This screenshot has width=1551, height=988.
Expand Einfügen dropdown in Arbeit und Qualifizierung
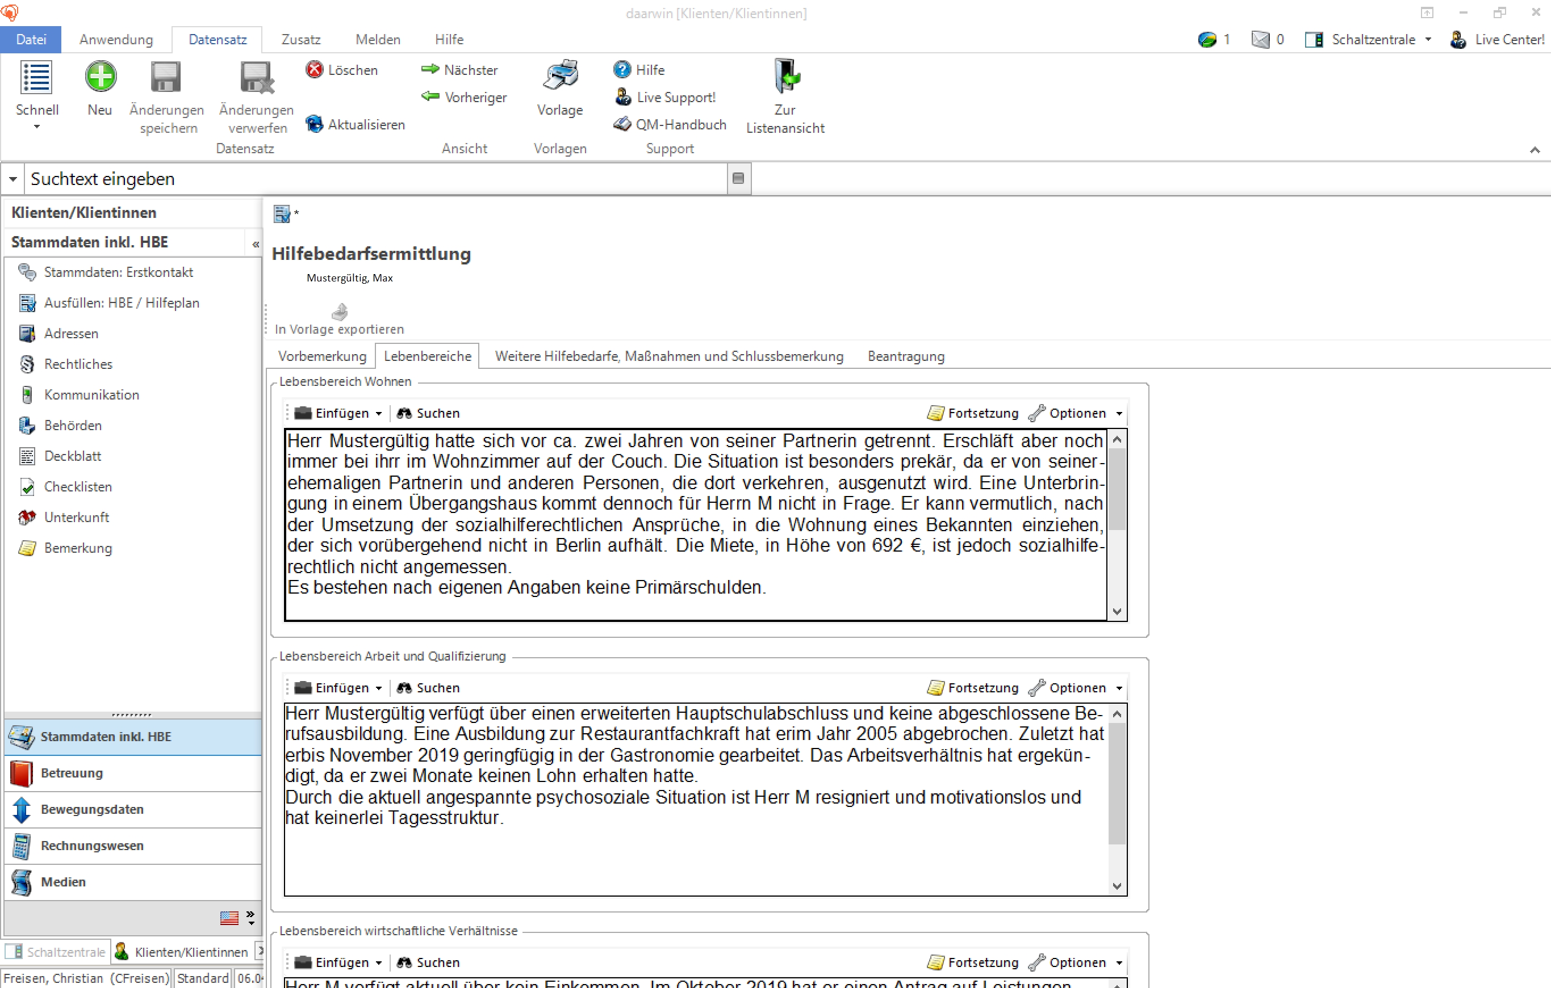pyautogui.click(x=379, y=688)
